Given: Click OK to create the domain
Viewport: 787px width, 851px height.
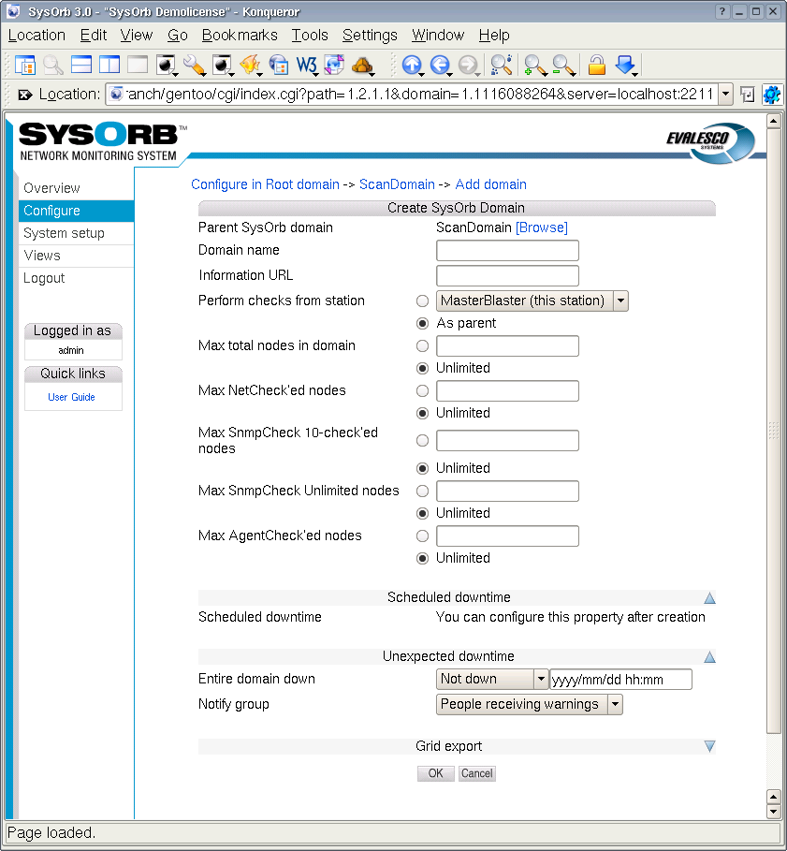Looking at the screenshot, I should pyautogui.click(x=435, y=773).
